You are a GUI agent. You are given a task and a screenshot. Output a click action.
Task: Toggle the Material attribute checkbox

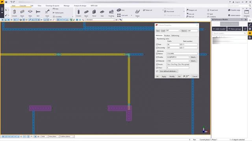pos(157,61)
